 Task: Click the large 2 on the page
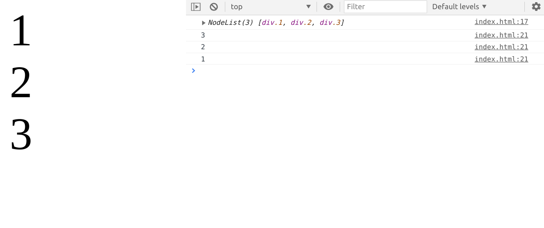coord(21,82)
